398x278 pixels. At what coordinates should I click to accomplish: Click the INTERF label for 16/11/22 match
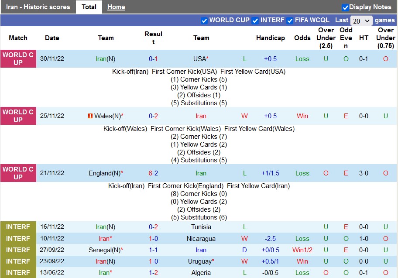(x=18, y=227)
